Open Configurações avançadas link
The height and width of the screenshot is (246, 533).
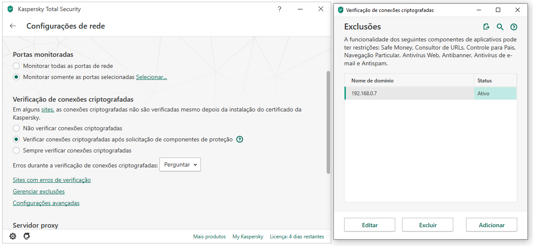[x=46, y=203]
